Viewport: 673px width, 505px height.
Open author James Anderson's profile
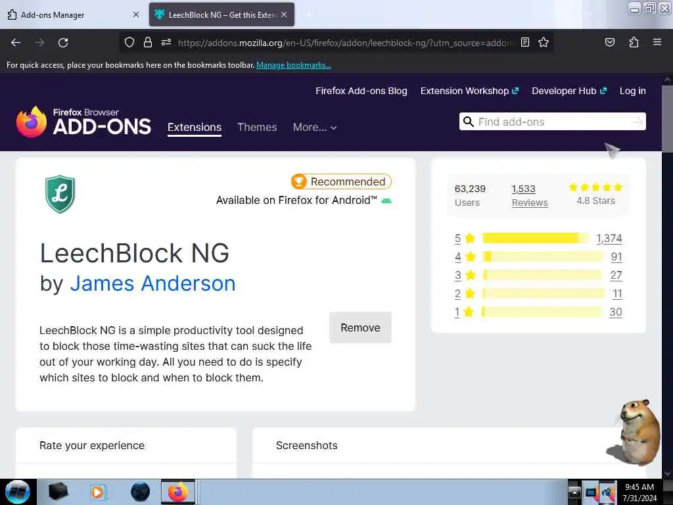coord(152,283)
